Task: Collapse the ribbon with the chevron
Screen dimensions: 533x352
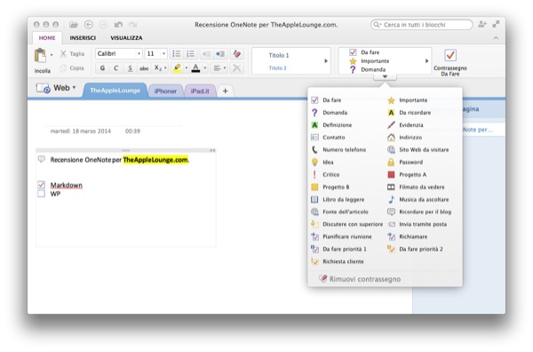Action: 496,38
